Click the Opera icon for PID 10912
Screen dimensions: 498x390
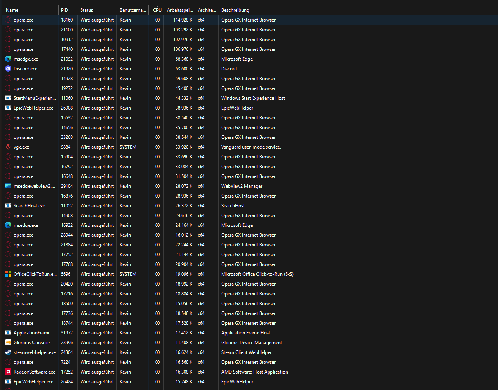click(8, 40)
